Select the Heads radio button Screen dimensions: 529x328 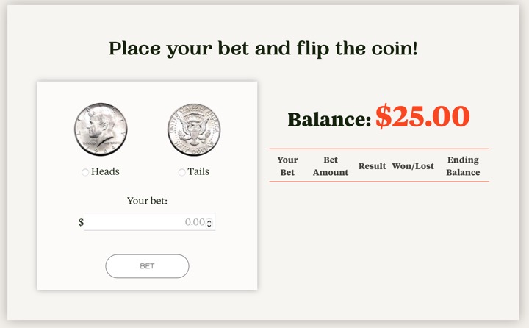click(x=86, y=172)
